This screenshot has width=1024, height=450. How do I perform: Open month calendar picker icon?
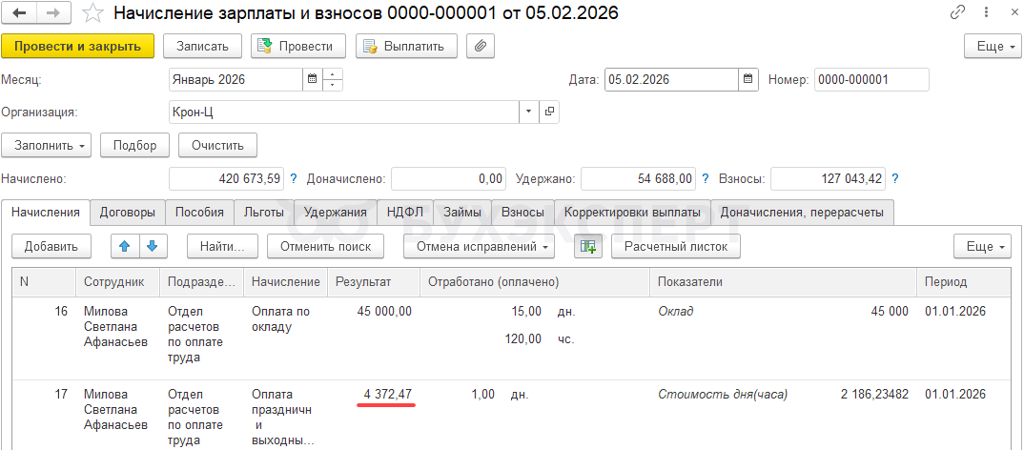click(312, 80)
